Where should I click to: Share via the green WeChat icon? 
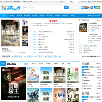(98, 8)
